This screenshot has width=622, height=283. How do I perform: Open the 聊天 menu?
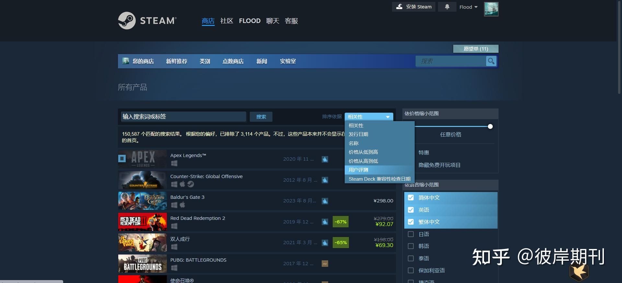pyautogui.click(x=273, y=21)
